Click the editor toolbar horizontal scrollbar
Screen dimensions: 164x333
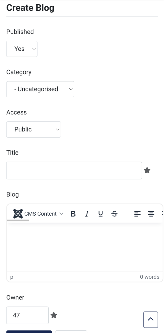coord(18,220)
